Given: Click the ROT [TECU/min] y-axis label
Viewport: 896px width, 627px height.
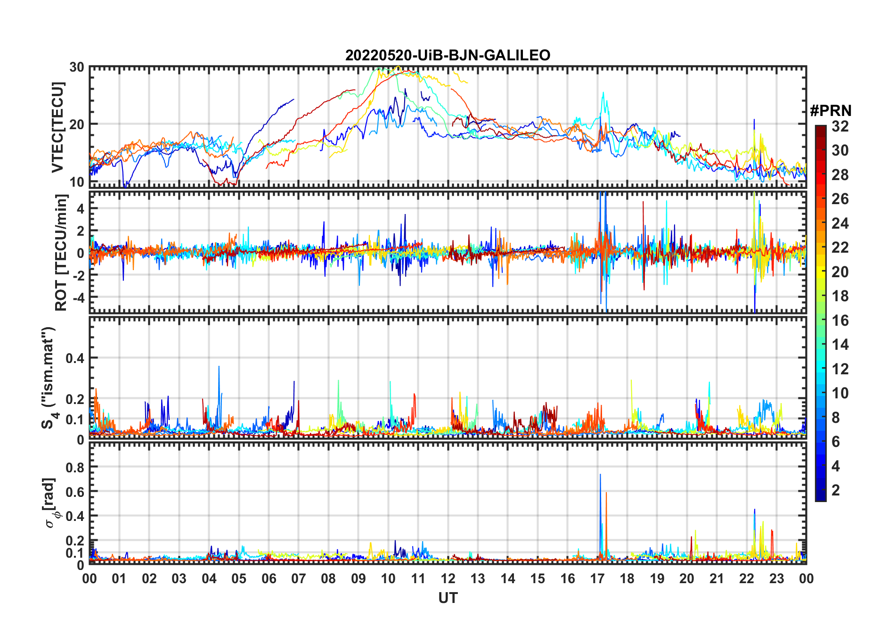Looking at the screenshot, I should tap(61, 253).
